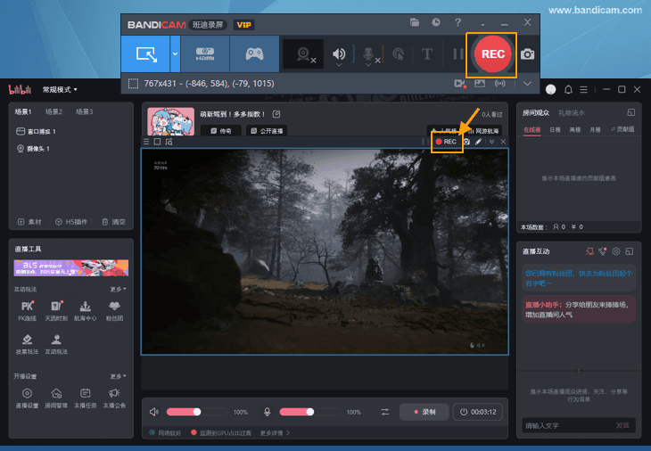
Task: Open Bandicam's output folder icon
Action: [415, 22]
